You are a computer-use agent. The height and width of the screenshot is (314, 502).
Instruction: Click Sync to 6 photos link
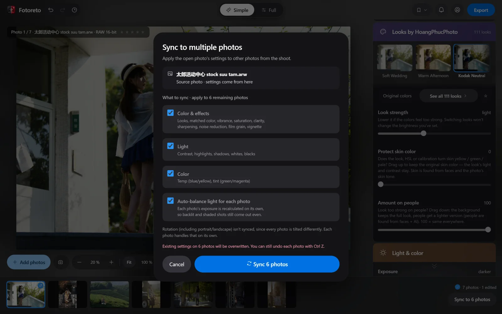pos(472,299)
